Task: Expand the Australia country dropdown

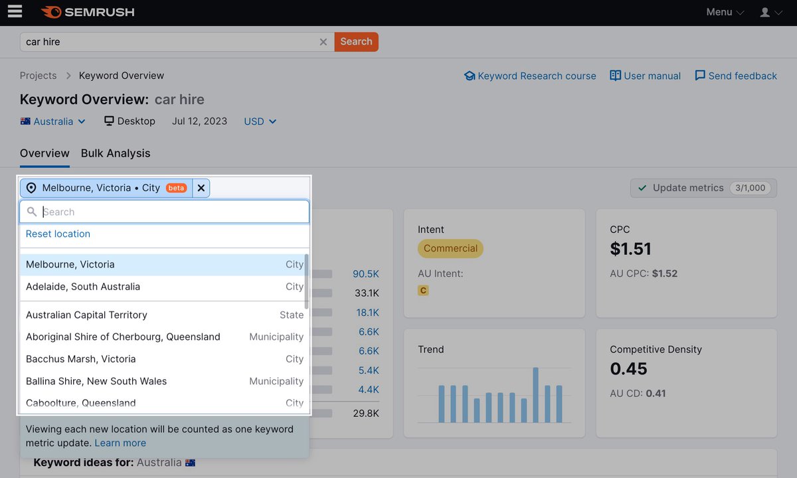Action: 53,121
